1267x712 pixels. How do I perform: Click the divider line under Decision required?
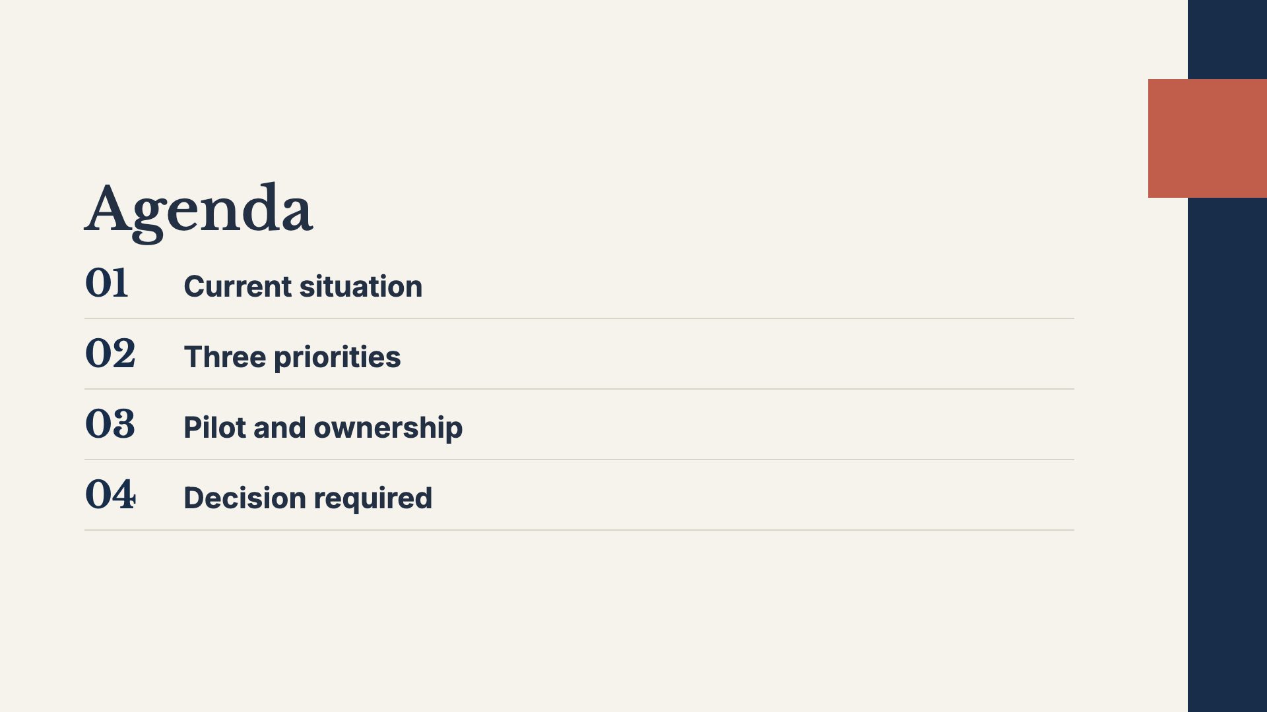[579, 530]
